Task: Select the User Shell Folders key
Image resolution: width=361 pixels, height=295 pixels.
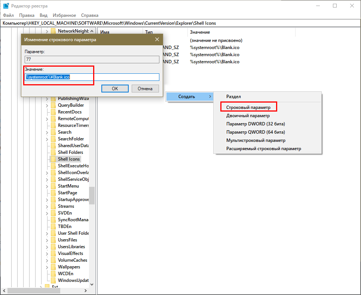Action: 73,233
